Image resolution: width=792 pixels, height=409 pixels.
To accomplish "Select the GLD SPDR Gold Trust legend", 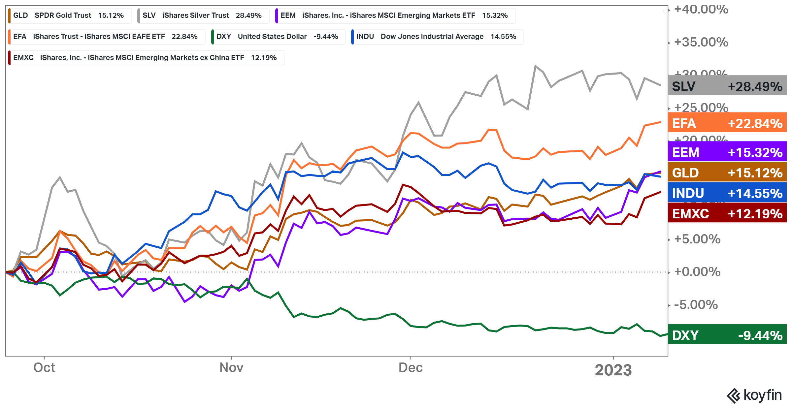I will click(x=69, y=16).
